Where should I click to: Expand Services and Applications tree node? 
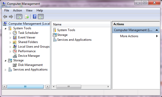[5, 70]
